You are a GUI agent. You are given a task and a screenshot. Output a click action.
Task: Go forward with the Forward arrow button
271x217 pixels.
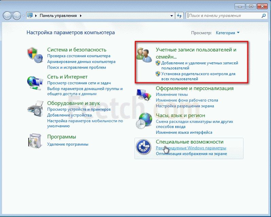coord(17,16)
